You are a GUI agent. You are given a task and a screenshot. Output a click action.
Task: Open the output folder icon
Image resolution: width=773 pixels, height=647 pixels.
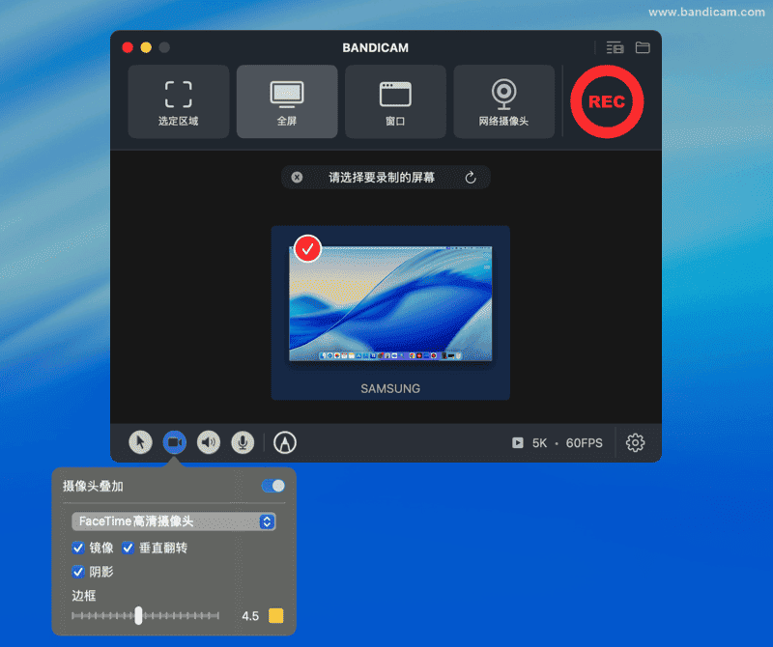(642, 47)
